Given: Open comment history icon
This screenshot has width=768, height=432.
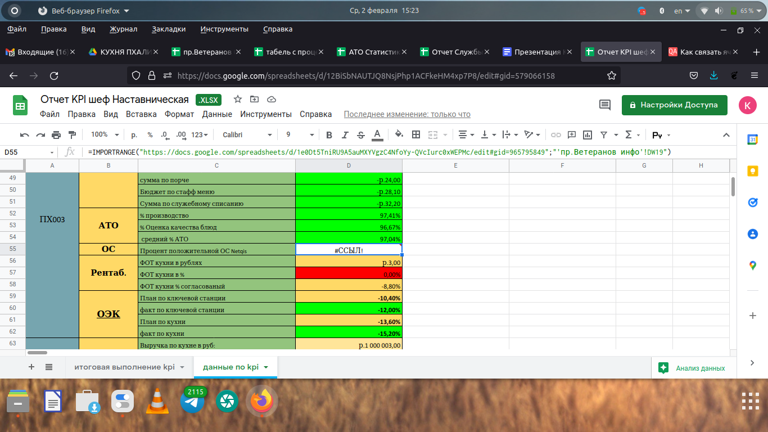Looking at the screenshot, I should pyautogui.click(x=605, y=105).
